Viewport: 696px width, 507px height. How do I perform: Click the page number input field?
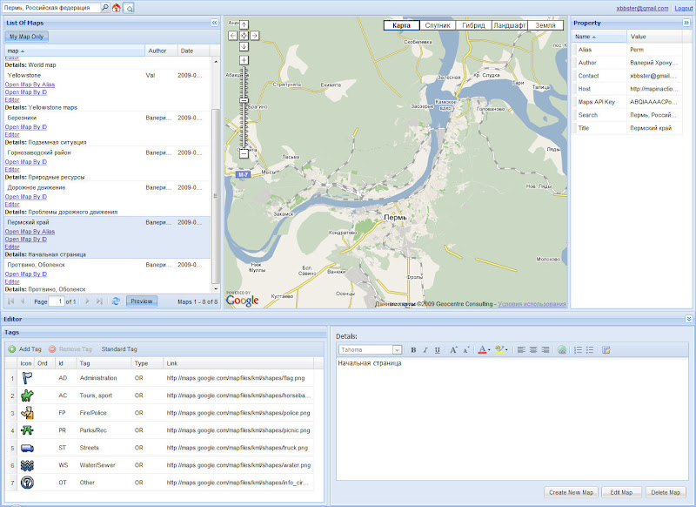coord(57,301)
